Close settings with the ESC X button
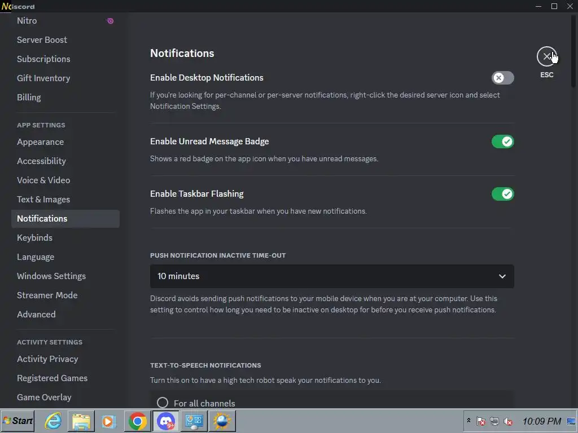This screenshot has width=578, height=433. coord(546,56)
